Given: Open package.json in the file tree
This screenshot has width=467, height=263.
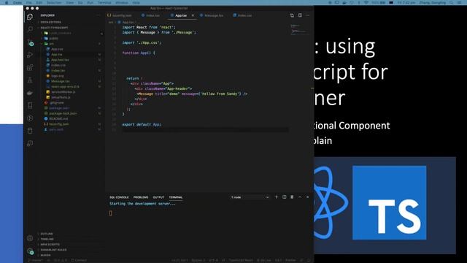Looking at the screenshot, I should pos(59,108).
